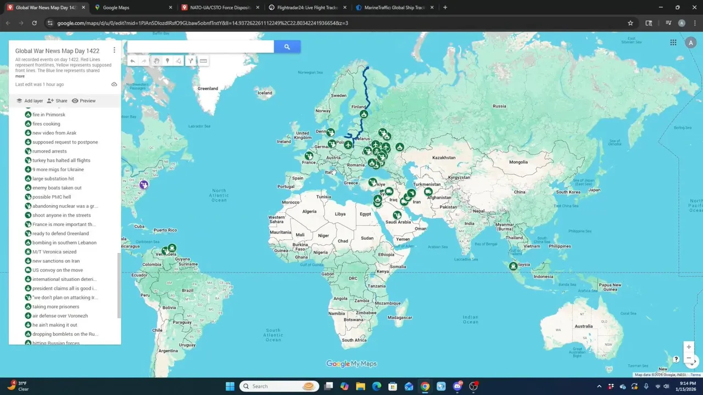This screenshot has height=395, width=703.
Task: Select 'taking more prisoners' entry
Action: [55, 307]
